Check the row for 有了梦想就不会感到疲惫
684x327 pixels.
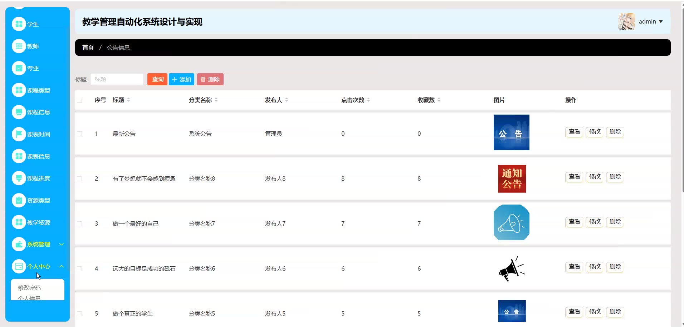79,179
